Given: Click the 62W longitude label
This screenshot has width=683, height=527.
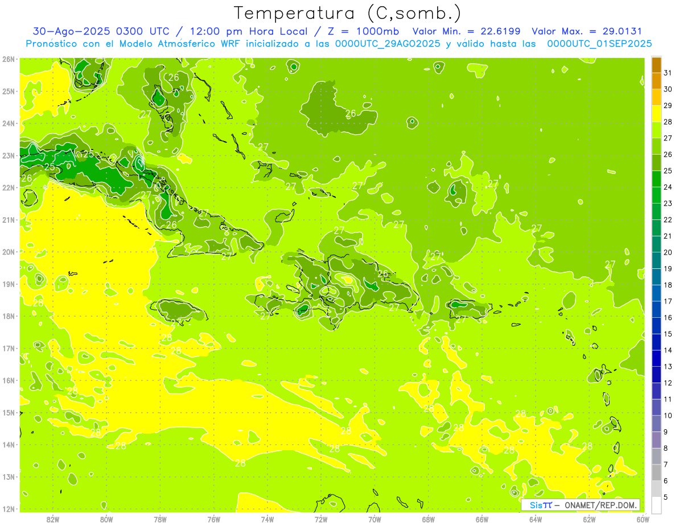Looking at the screenshot, I should [589, 519].
